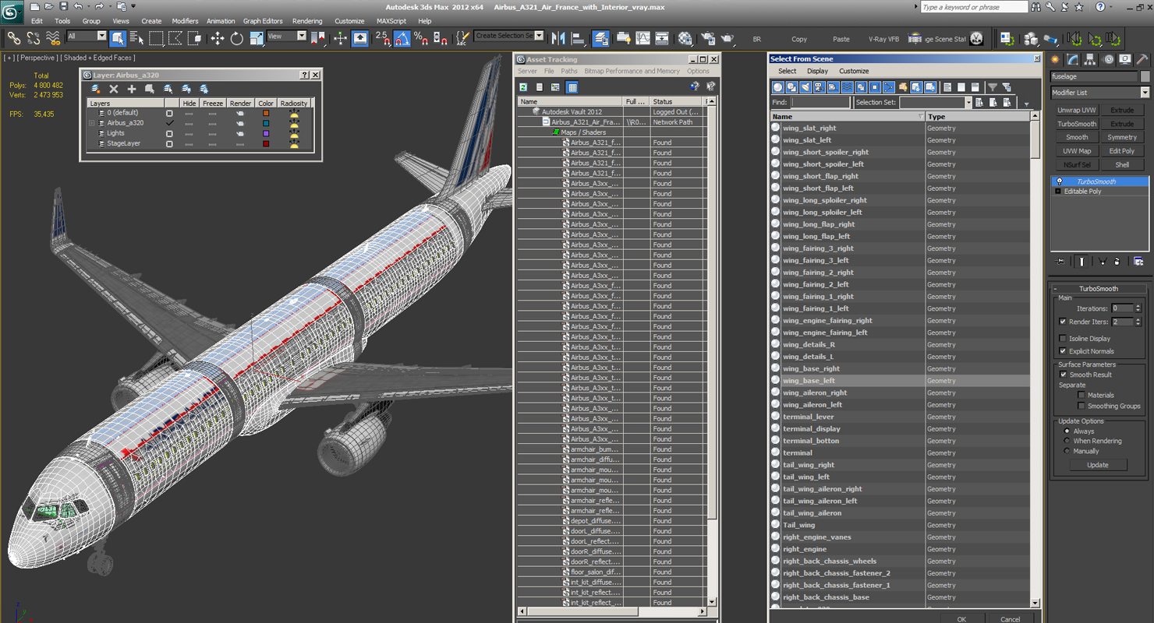Expand the Airbus_a320 layer tree node

point(92,123)
